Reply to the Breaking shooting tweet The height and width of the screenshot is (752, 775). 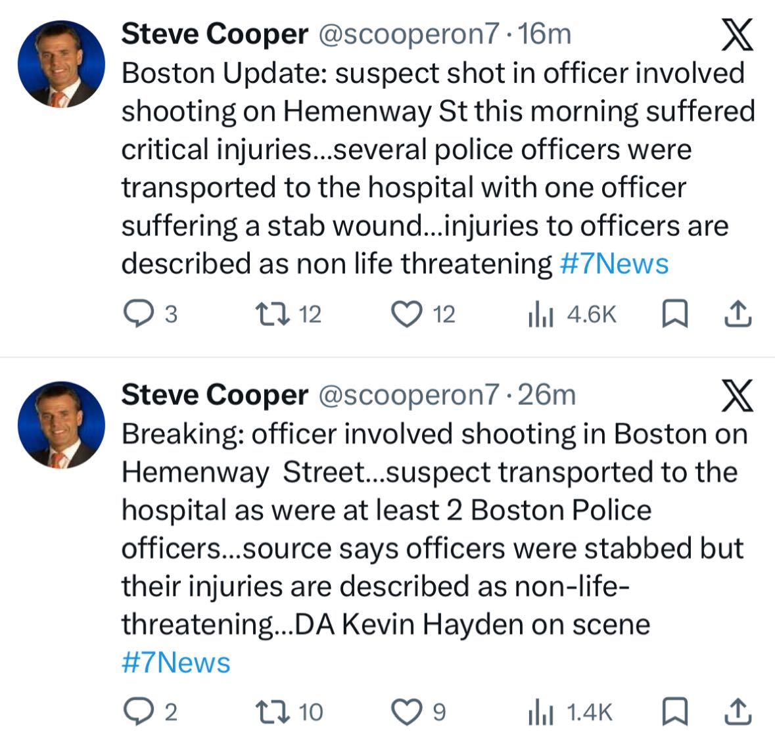click(138, 711)
